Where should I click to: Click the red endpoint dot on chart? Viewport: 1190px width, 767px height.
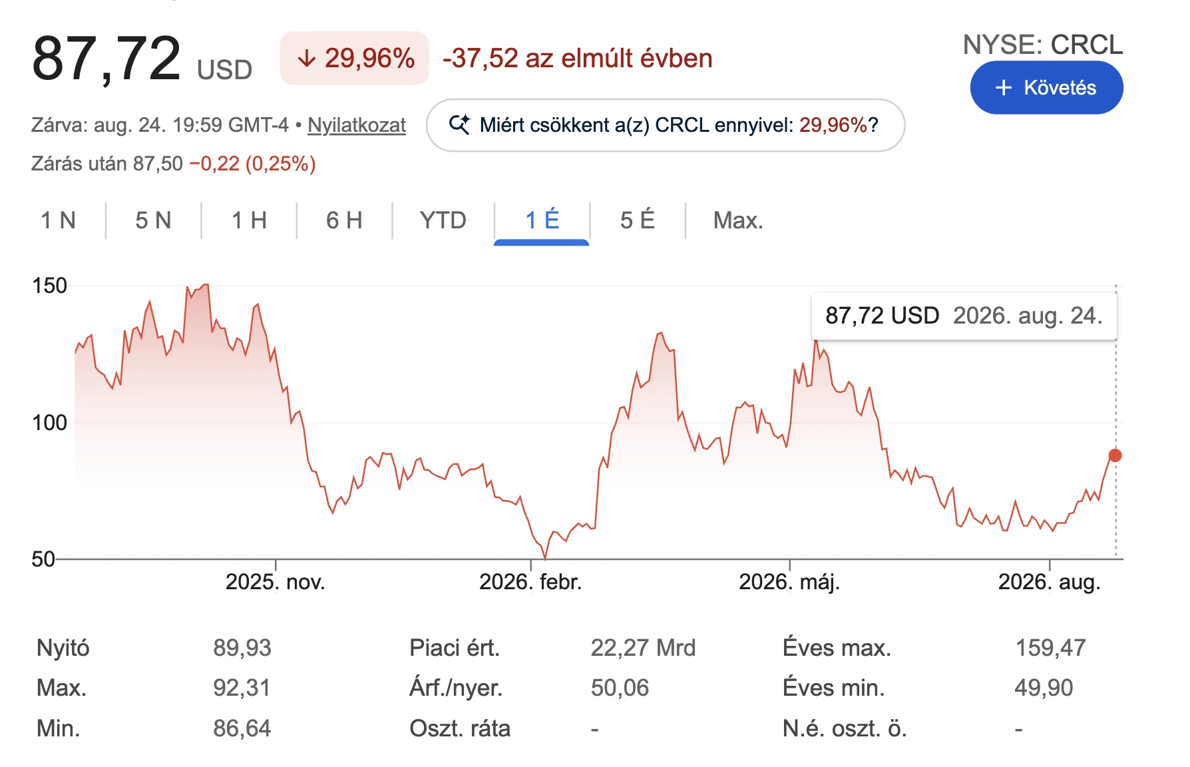(1115, 455)
